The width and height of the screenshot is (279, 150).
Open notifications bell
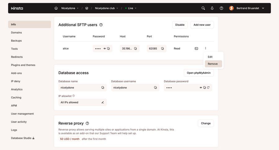212,8
